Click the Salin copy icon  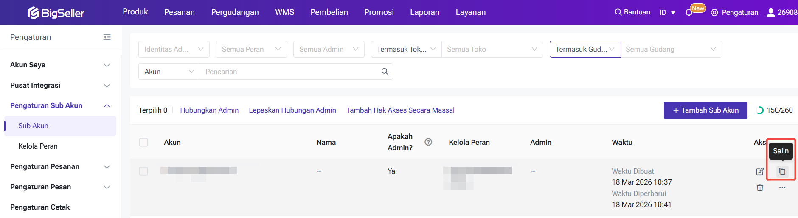782,171
